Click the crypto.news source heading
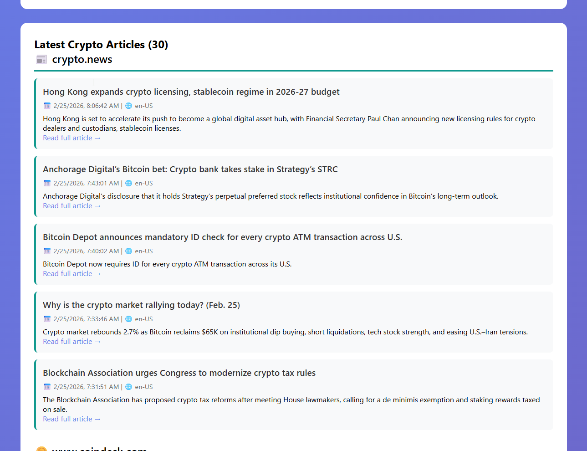The image size is (587, 451). (x=82, y=60)
